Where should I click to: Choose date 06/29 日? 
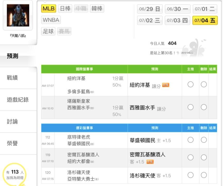point(150,9)
